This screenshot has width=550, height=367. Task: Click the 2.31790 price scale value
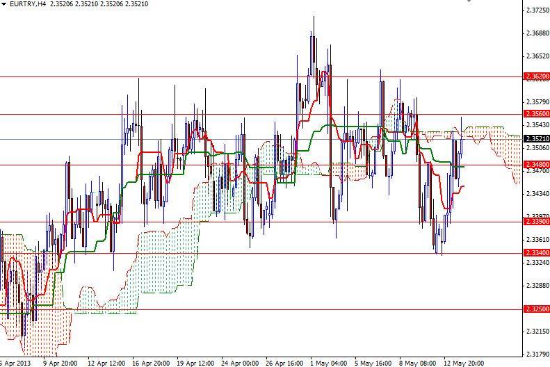click(537, 354)
